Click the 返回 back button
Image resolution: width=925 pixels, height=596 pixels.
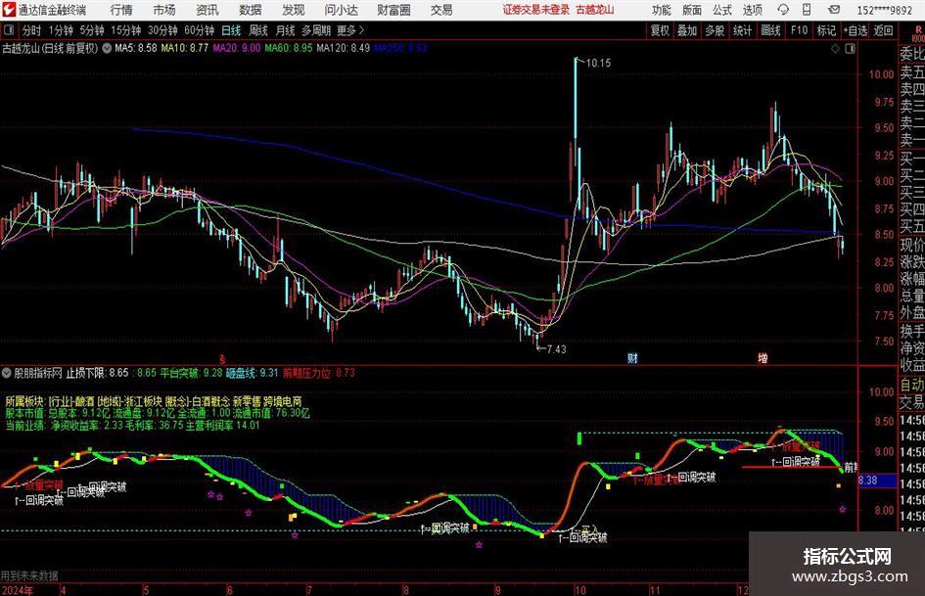[x=883, y=30]
